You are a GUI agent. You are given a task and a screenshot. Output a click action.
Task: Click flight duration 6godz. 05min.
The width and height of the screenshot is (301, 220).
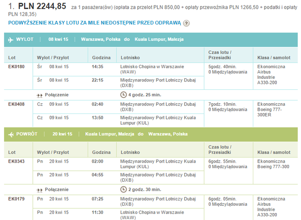click(x=222, y=199)
